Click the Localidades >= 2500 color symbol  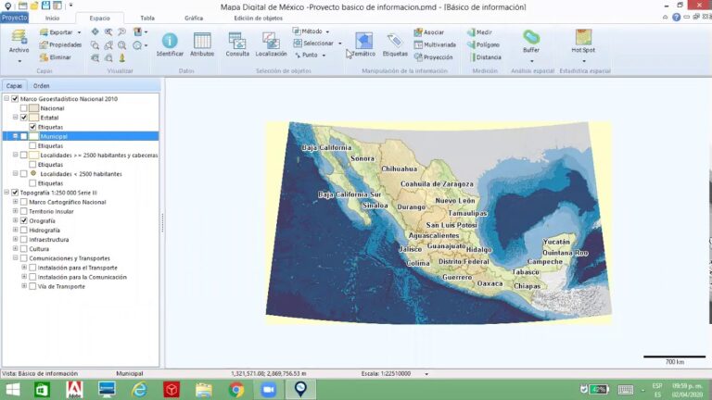pyautogui.click(x=34, y=156)
